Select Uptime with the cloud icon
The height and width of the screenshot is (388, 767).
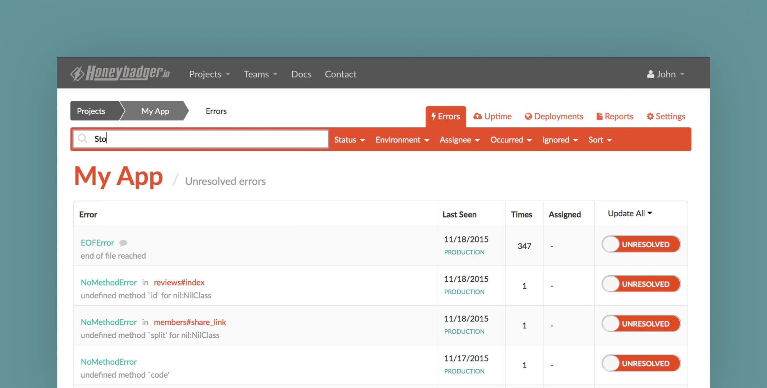point(479,116)
